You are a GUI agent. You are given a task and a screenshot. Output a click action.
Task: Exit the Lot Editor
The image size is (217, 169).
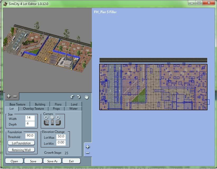(x=71, y=161)
